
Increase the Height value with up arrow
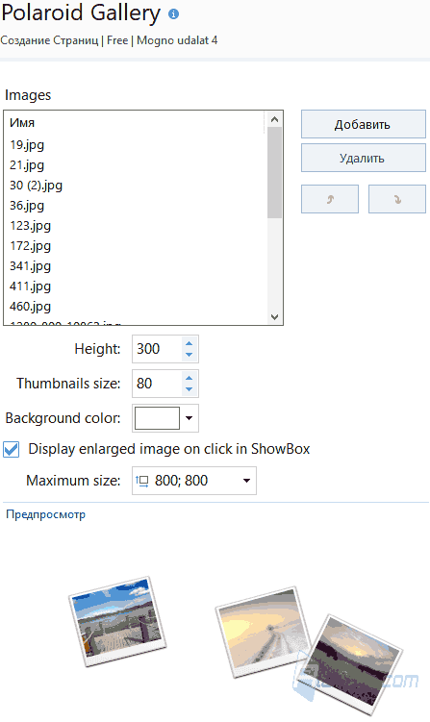pos(189,343)
